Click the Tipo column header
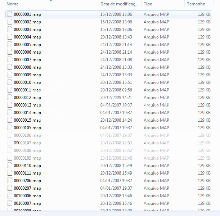220x216 pixels. 162,4
